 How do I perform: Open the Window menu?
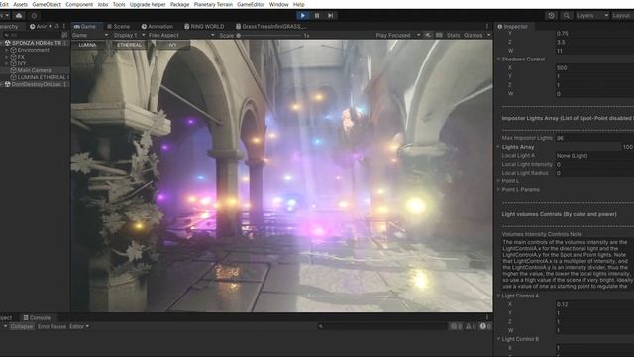tap(278, 4)
